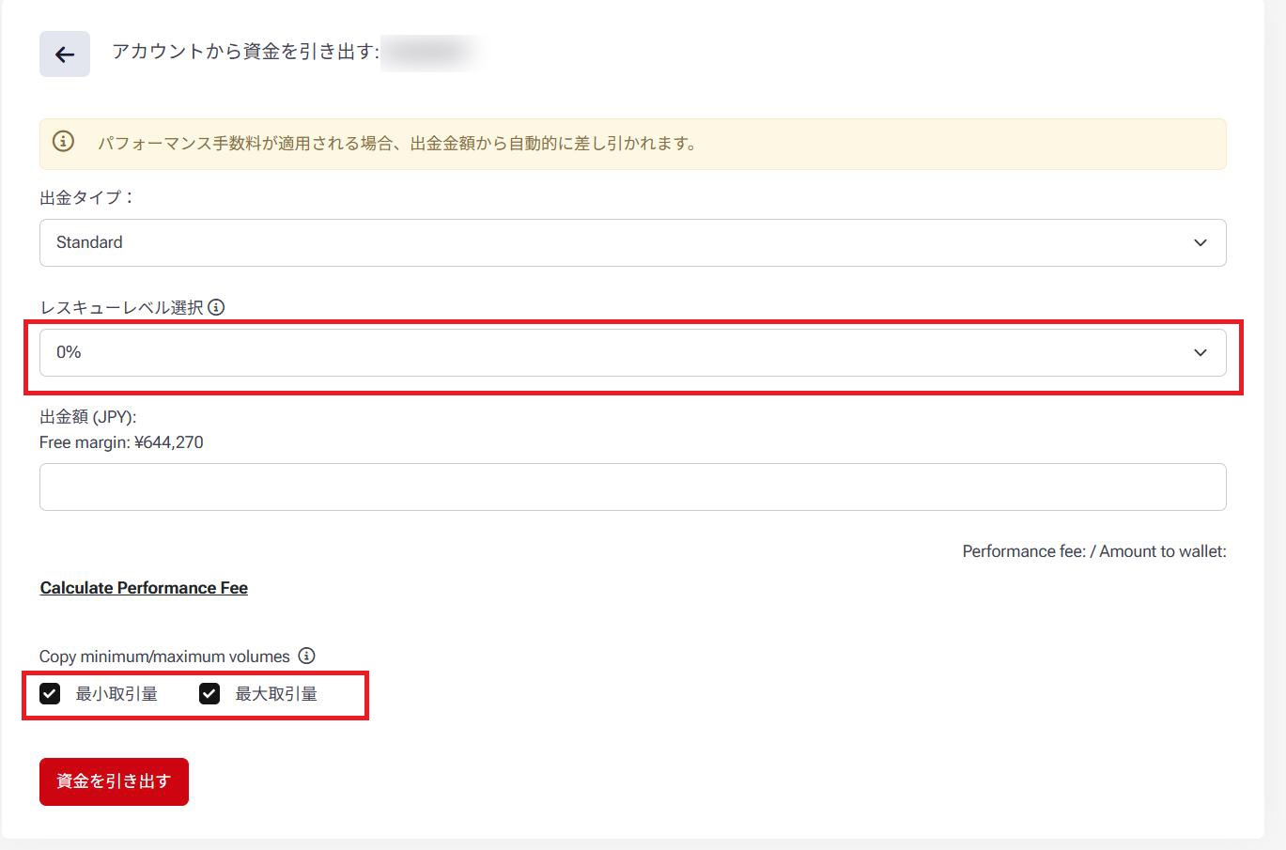Click the Performance fee / Amount to wallet text

1093,551
